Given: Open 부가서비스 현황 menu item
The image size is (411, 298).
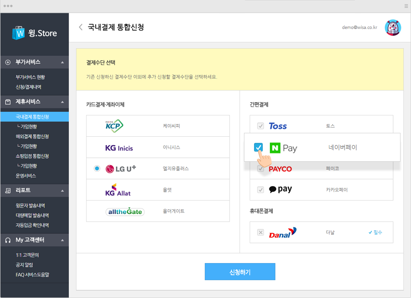Looking at the screenshot, I should pyautogui.click(x=30, y=77).
